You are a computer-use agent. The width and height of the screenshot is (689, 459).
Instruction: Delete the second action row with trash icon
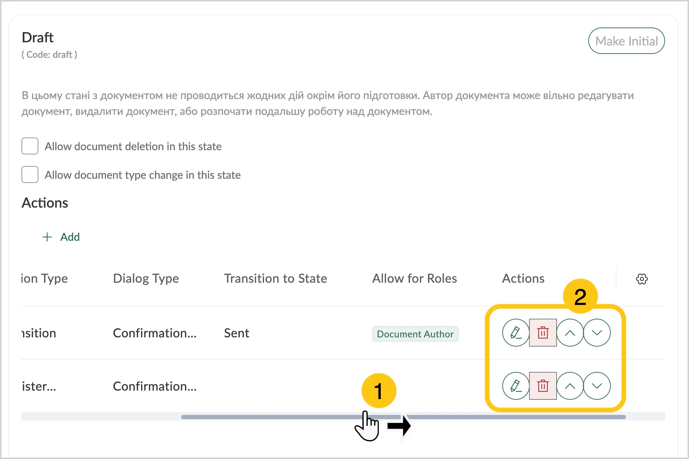point(543,386)
